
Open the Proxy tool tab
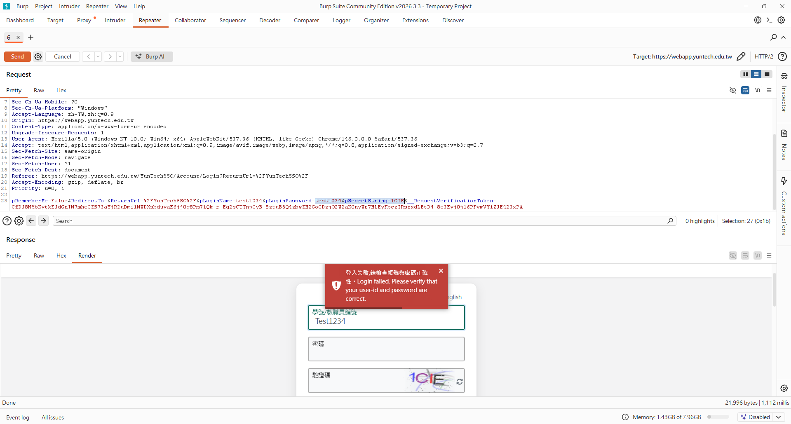pos(84,20)
